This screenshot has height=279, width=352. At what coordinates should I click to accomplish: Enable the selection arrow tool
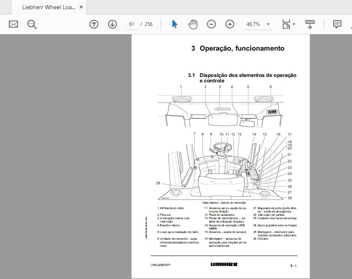click(174, 24)
